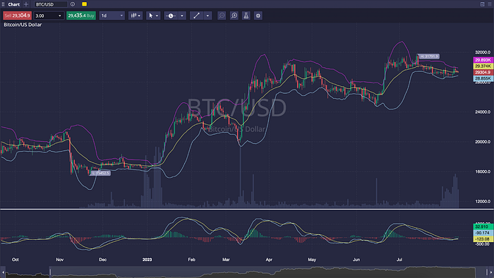Add a new tab with plus icon
This screenshot has width=494, height=278.
(26, 4)
